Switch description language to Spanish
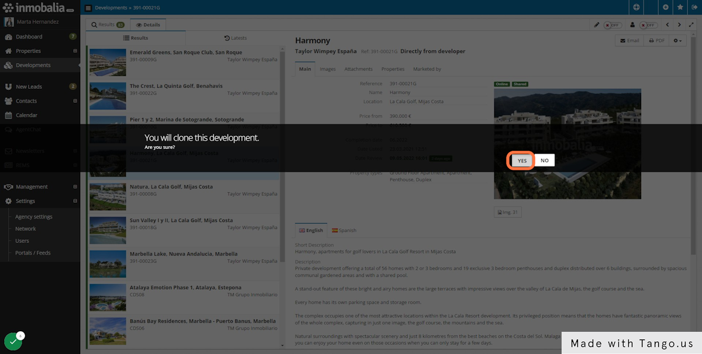 coord(344,230)
